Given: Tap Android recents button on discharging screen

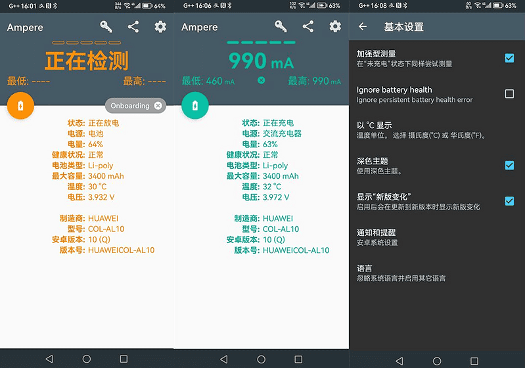Looking at the screenshot, I should point(124,359).
